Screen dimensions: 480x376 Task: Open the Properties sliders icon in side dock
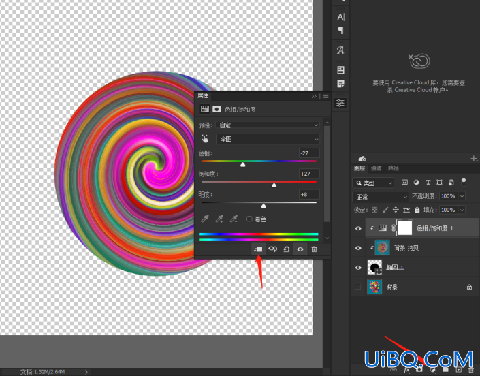(340, 103)
